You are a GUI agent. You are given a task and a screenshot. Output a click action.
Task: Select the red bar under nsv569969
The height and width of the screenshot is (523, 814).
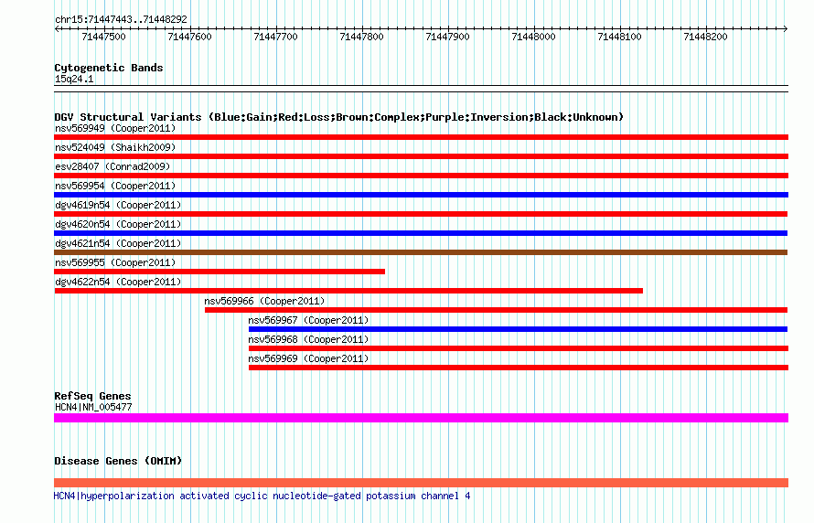click(519, 368)
